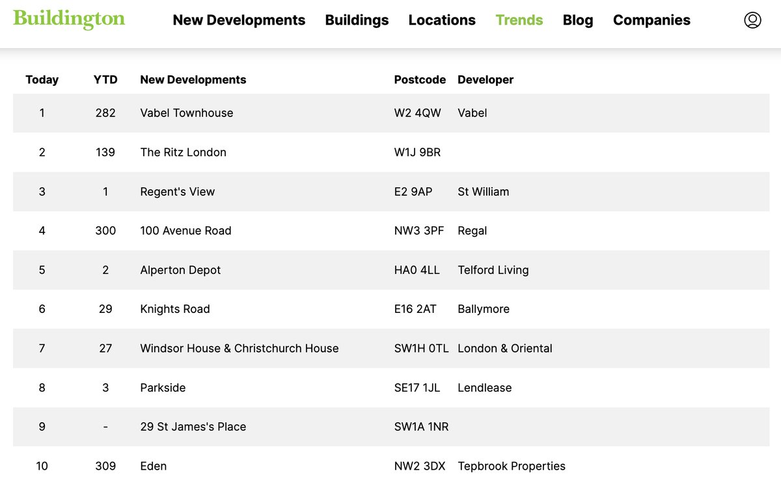Click YTD value 139
The height and width of the screenshot is (484, 781).
pyautogui.click(x=105, y=152)
